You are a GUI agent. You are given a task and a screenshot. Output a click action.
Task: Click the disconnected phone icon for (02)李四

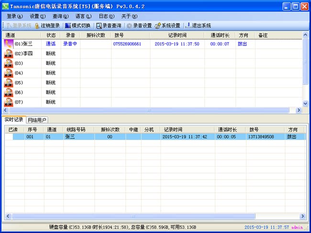tap(9, 53)
